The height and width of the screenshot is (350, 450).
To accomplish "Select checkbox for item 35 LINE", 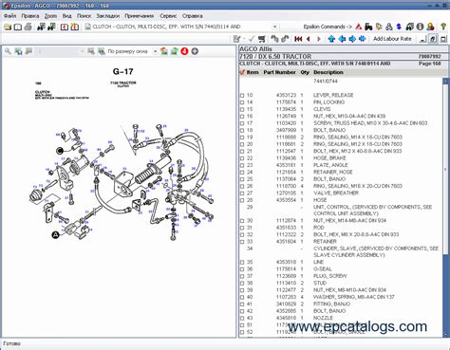I will click(x=242, y=263).
